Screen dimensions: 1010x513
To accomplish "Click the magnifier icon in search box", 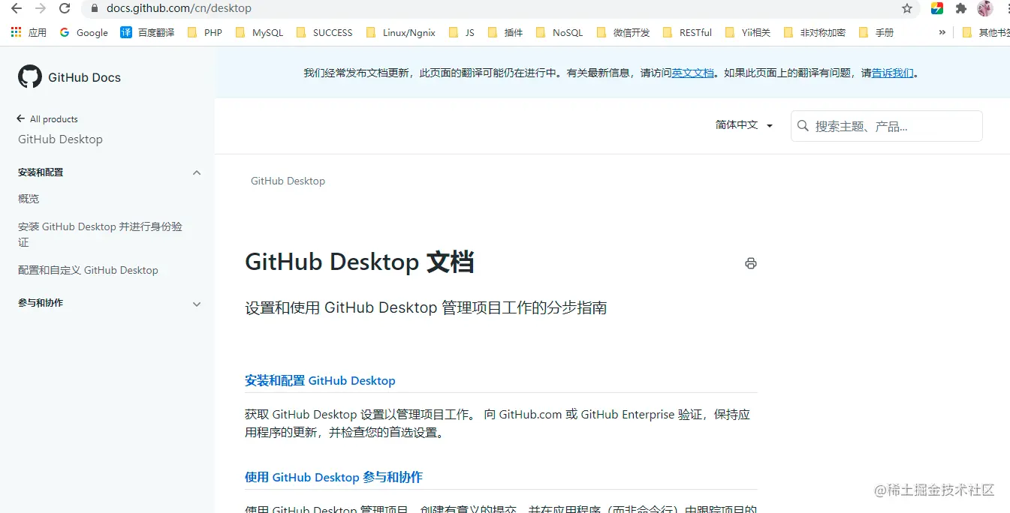I will click(x=803, y=126).
